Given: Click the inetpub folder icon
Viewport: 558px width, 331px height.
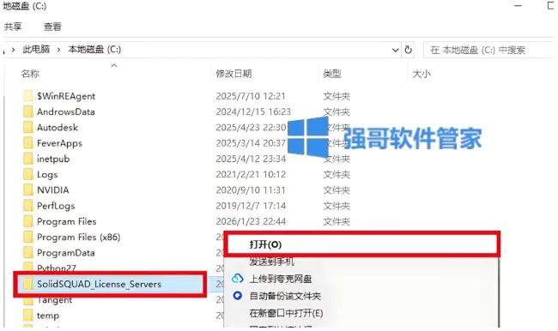Looking at the screenshot, I should [28, 159].
